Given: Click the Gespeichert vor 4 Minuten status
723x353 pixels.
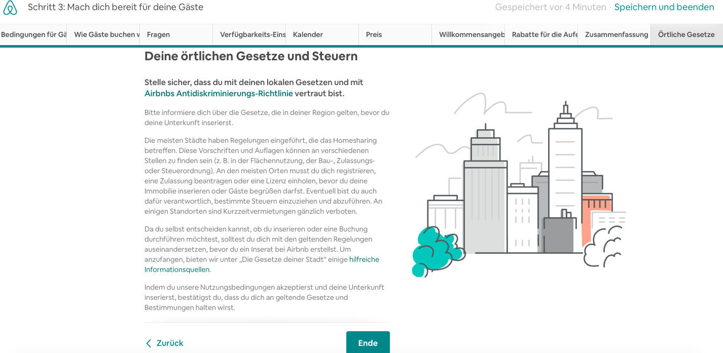Looking at the screenshot, I should click(x=550, y=7).
